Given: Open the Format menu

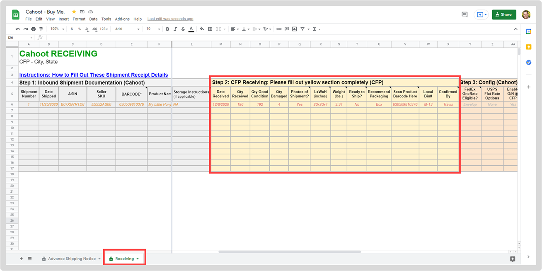Looking at the screenshot, I should coord(79,19).
